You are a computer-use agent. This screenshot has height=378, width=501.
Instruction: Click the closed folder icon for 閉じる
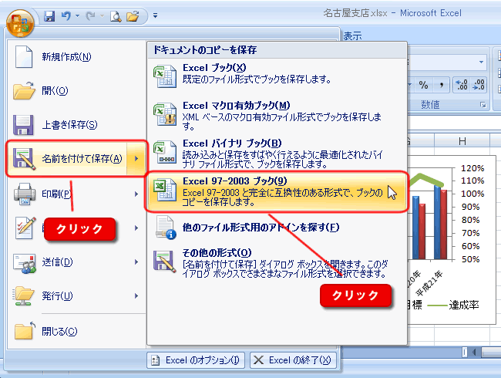pyautogui.click(x=25, y=331)
